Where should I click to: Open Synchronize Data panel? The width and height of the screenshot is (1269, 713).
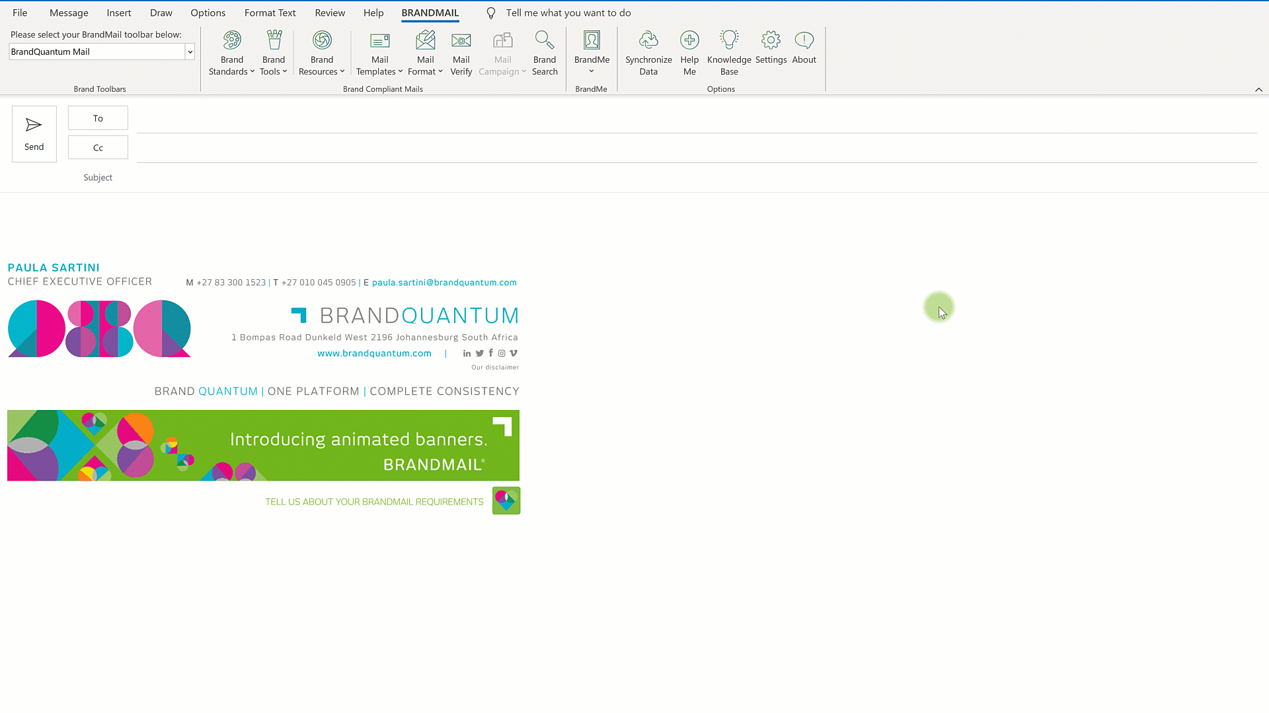tap(648, 52)
